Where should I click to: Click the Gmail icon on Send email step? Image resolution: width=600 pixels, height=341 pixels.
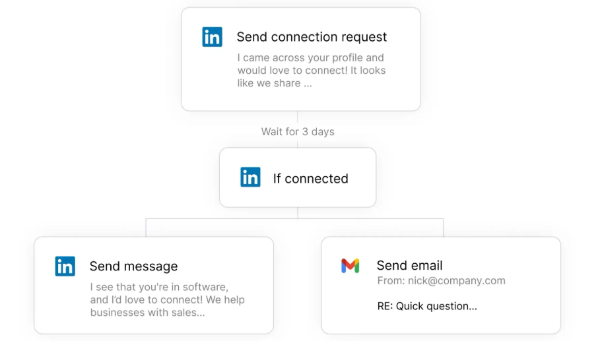(350, 266)
